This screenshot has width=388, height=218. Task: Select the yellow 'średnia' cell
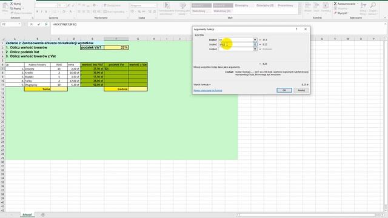coord(116,89)
